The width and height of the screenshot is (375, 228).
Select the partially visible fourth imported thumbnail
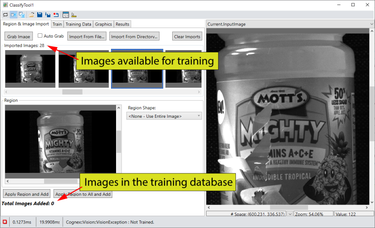(184, 69)
